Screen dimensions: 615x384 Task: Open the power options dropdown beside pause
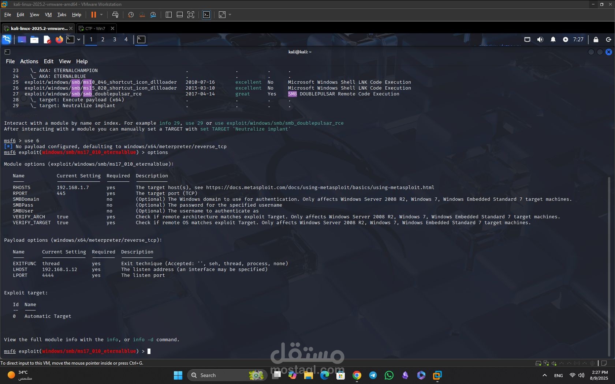101,15
